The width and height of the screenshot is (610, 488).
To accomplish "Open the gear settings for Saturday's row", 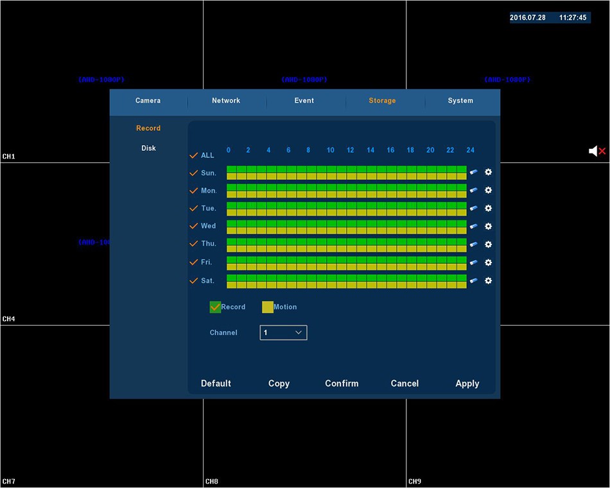I will click(488, 281).
